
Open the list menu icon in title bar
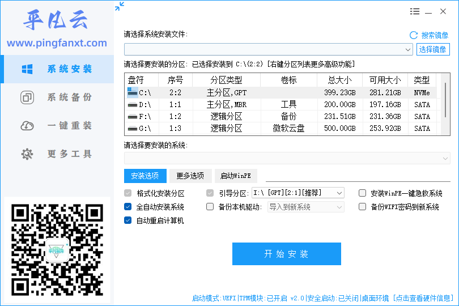pos(414,11)
